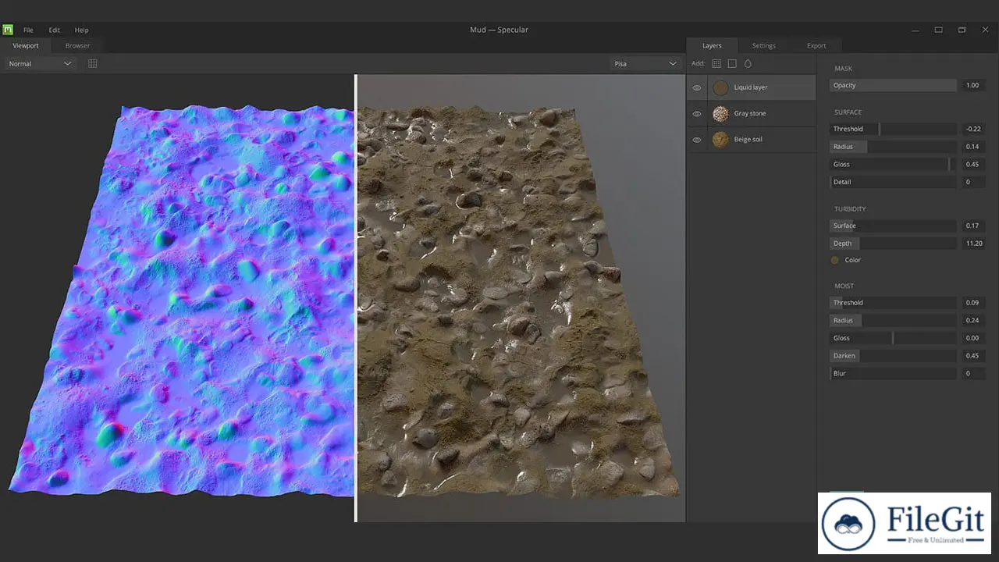The height and width of the screenshot is (562, 999).
Task: Click the green app logo icon
Action: click(x=8, y=30)
